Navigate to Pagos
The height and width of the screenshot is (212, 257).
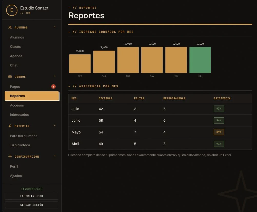(x=15, y=86)
